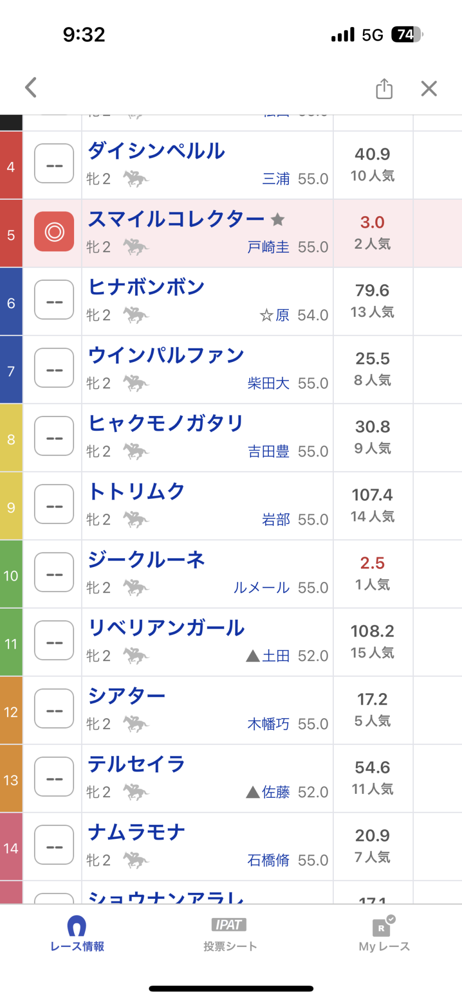Image resolution: width=462 pixels, height=1001 pixels.
Task: Open the My レース tab
Action: coord(384,933)
